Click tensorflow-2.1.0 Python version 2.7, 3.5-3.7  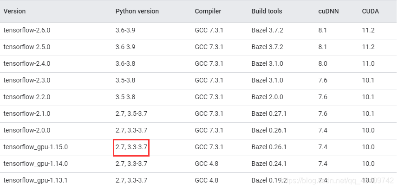(131, 113)
